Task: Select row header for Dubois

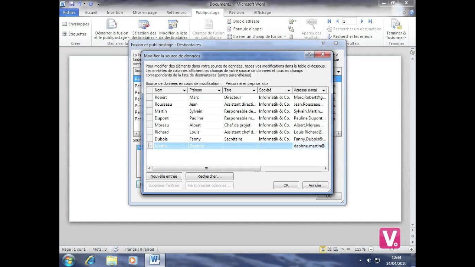Action: [149, 139]
